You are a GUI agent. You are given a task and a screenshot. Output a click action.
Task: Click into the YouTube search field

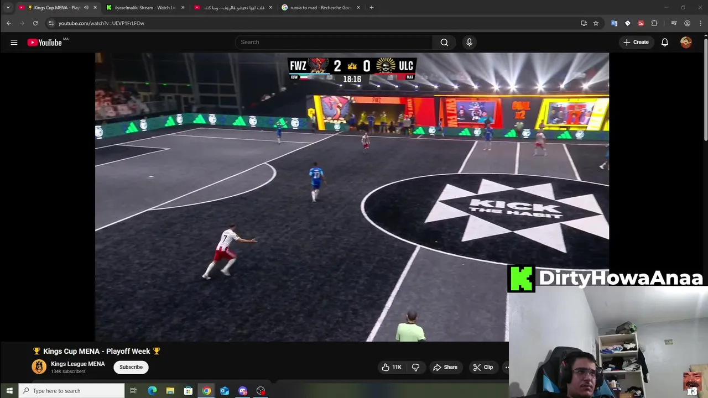tap(334, 42)
